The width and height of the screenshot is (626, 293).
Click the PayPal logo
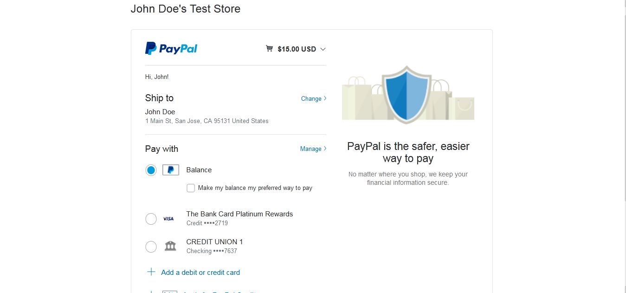171,48
